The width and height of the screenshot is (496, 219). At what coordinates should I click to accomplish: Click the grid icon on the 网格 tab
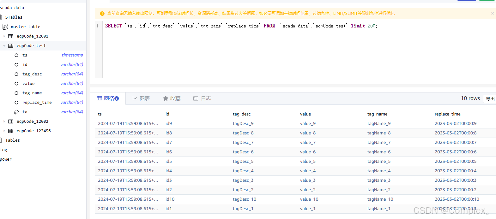(99, 98)
